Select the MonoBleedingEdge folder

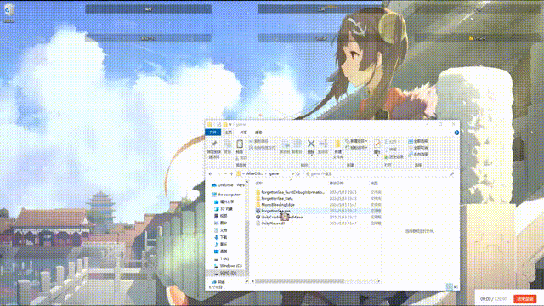click(275, 205)
